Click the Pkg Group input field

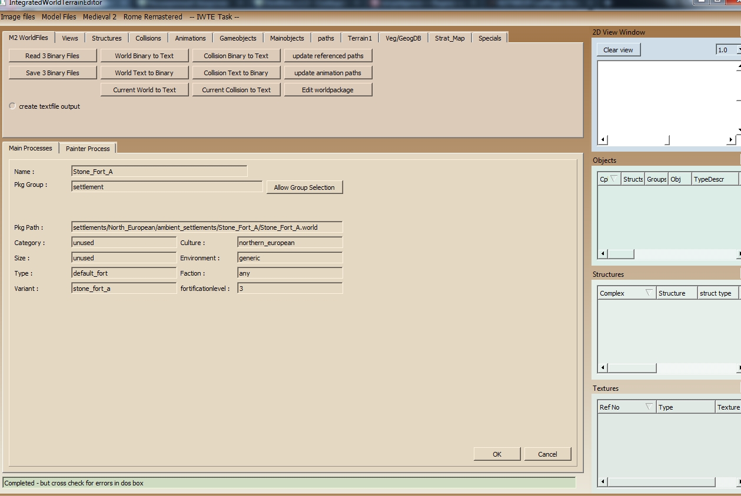[x=167, y=187]
